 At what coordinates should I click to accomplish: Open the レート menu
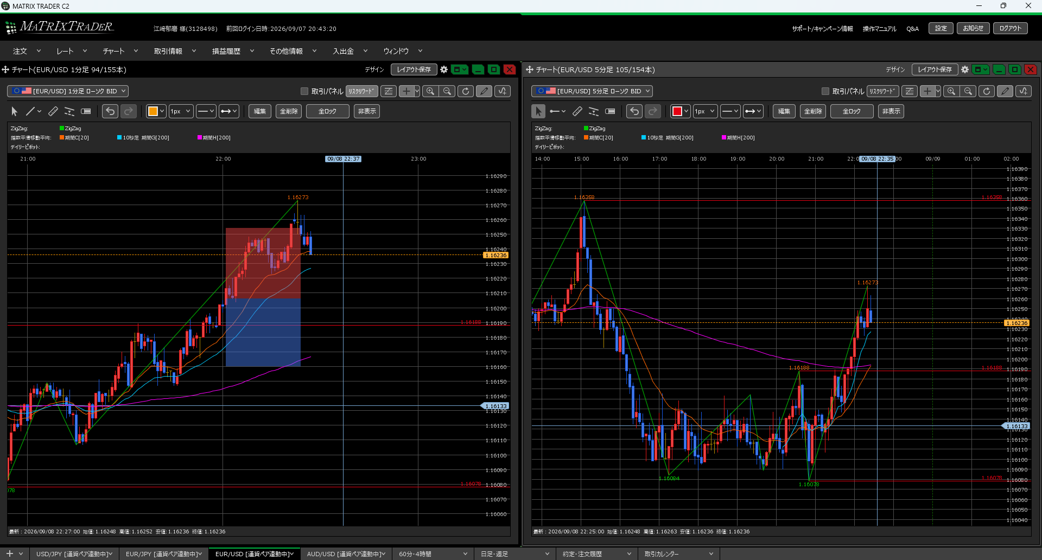[x=72, y=51]
